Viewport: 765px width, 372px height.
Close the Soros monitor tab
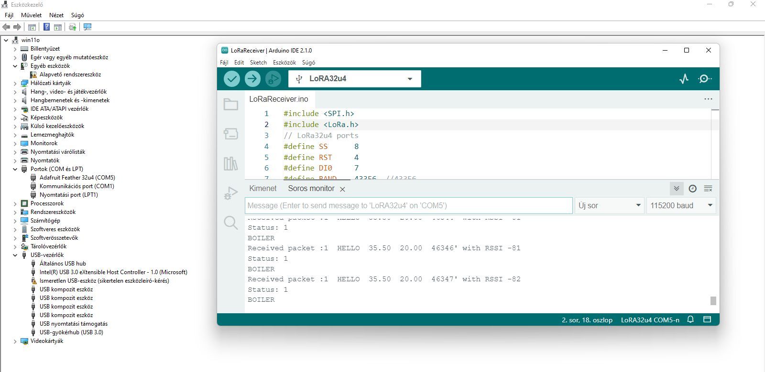pos(342,189)
